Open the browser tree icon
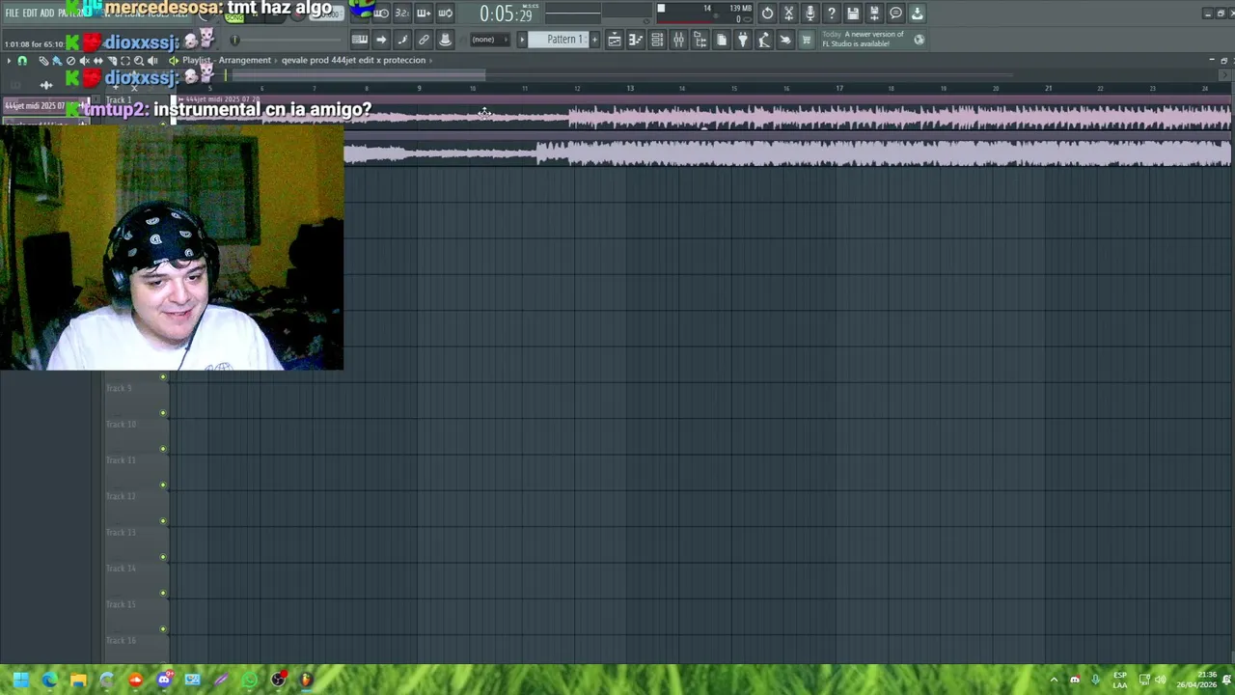 point(700,40)
